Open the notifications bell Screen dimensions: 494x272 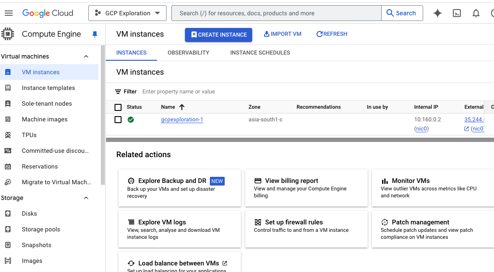coord(476,13)
